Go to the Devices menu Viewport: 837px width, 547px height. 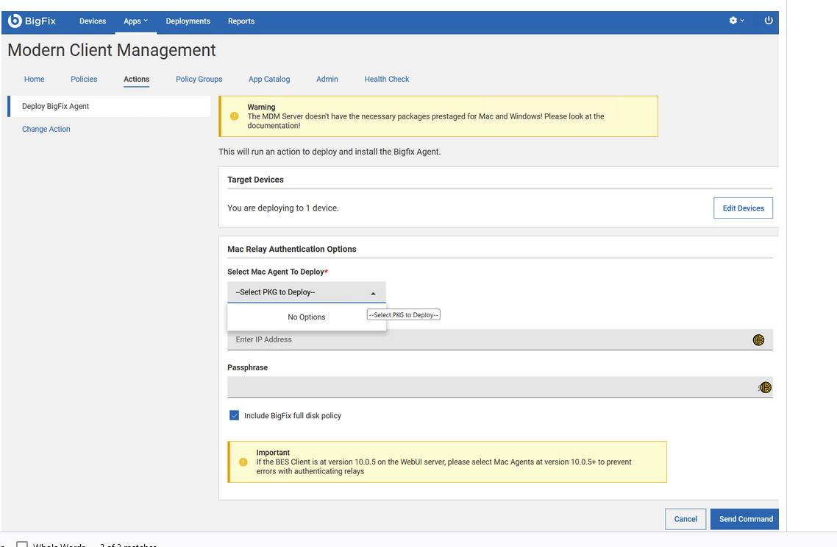(93, 21)
